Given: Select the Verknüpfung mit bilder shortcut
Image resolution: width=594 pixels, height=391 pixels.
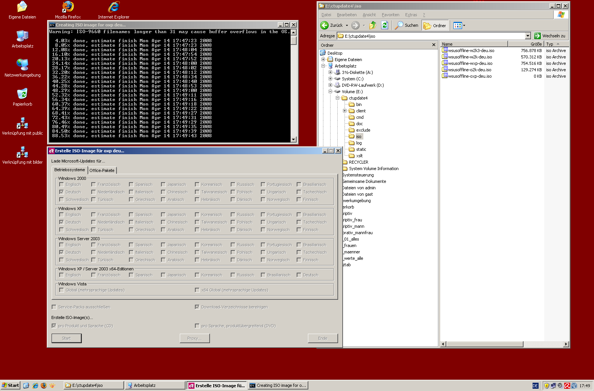Looking at the screenshot, I should click(22, 155).
